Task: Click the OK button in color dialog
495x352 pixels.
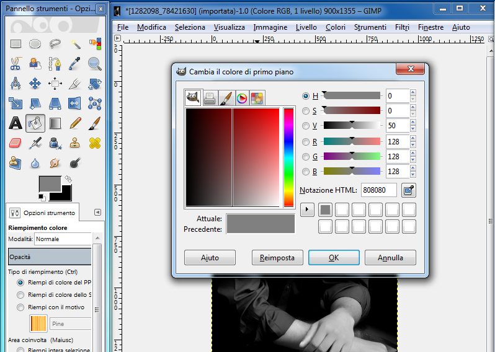Action: 334,257
